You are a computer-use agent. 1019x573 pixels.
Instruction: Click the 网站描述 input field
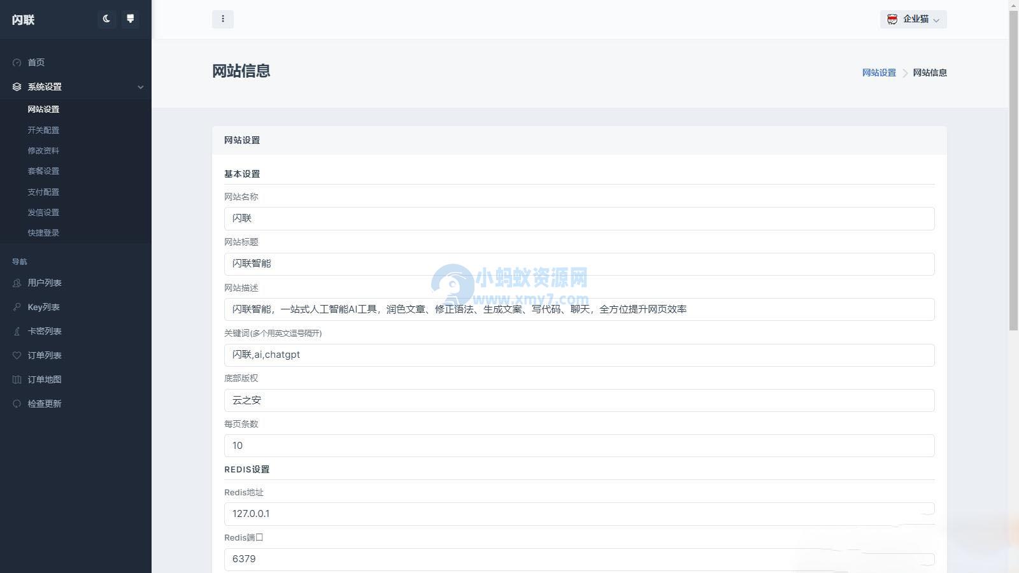coord(579,309)
